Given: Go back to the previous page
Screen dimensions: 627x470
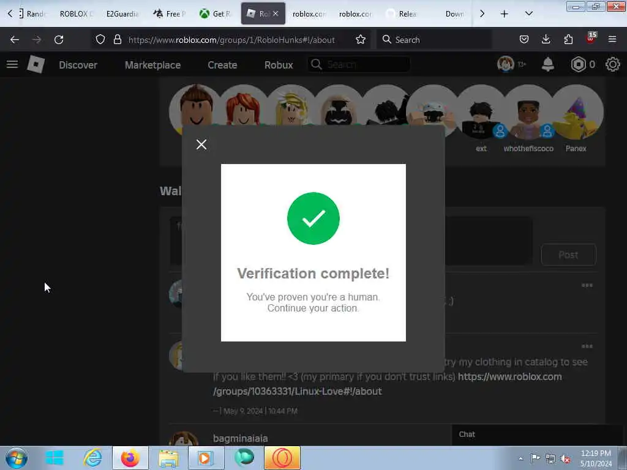Looking at the screenshot, I should [15, 40].
